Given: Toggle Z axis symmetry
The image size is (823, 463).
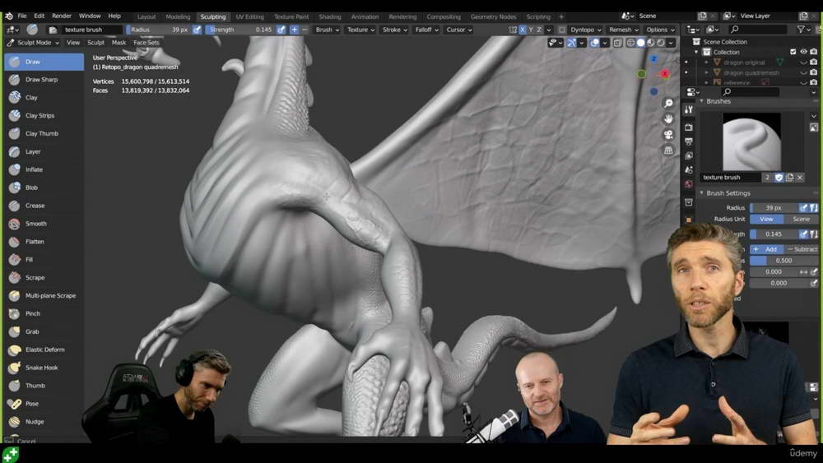Looking at the screenshot, I should pyautogui.click(x=539, y=30).
